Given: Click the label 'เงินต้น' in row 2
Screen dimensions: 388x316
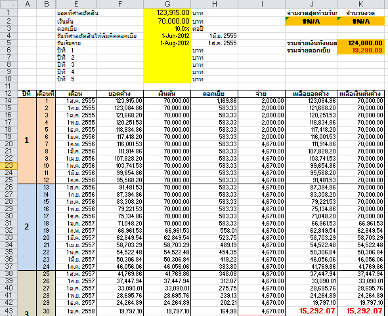Looking at the screenshot, I should (65, 22).
